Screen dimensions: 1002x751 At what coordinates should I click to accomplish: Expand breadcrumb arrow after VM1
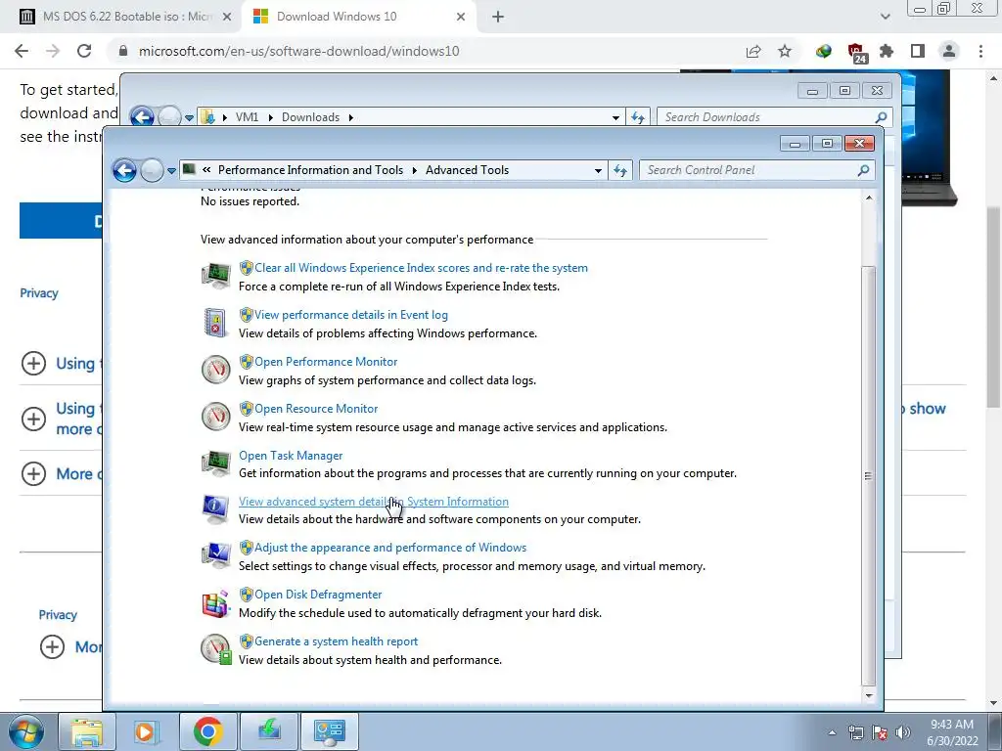[x=270, y=117]
